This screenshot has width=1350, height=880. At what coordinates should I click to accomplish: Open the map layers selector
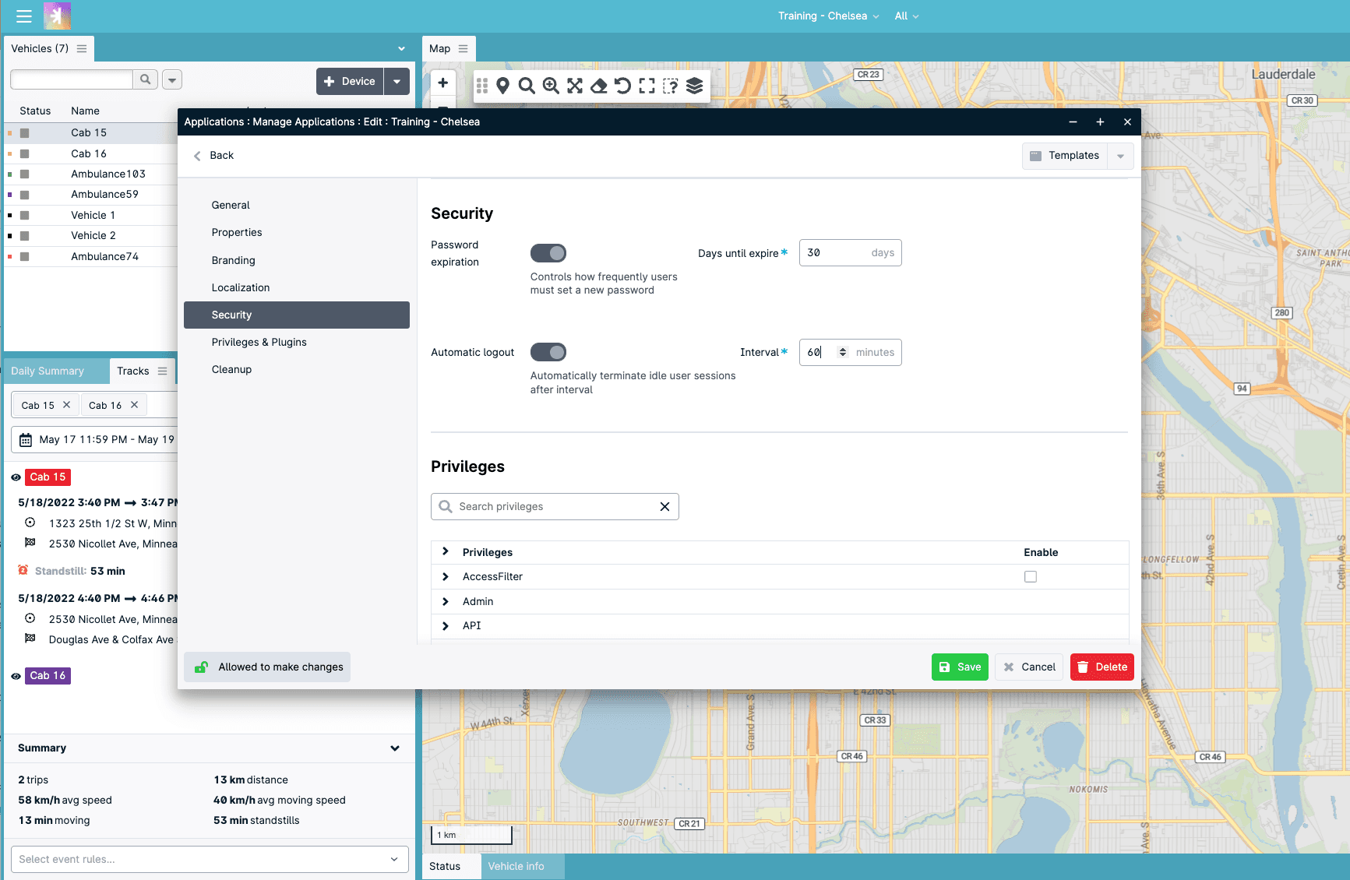coord(694,86)
